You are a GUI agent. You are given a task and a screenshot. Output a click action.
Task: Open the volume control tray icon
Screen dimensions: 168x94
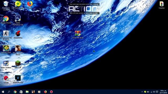click(154, 92)
